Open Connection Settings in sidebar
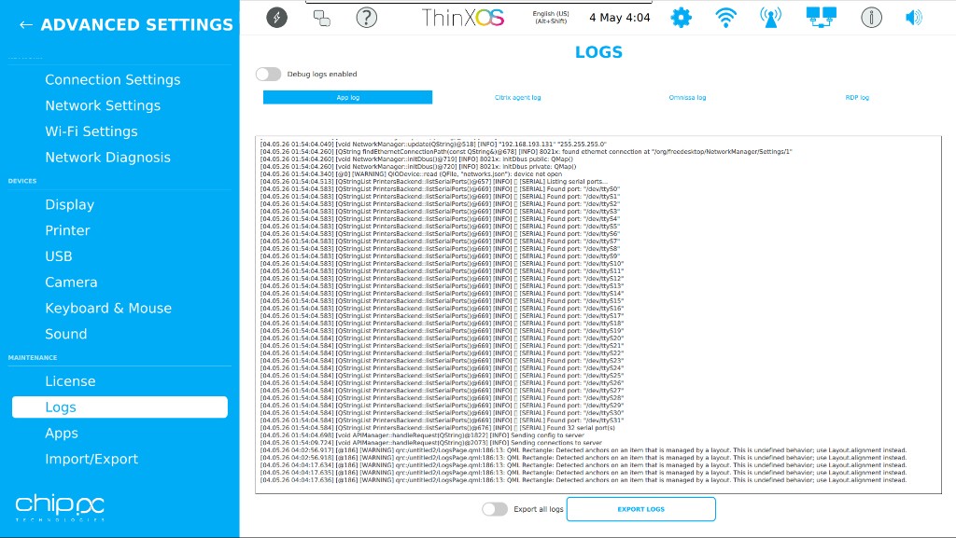This screenshot has width=956, height=538. [x=113, y=80]
